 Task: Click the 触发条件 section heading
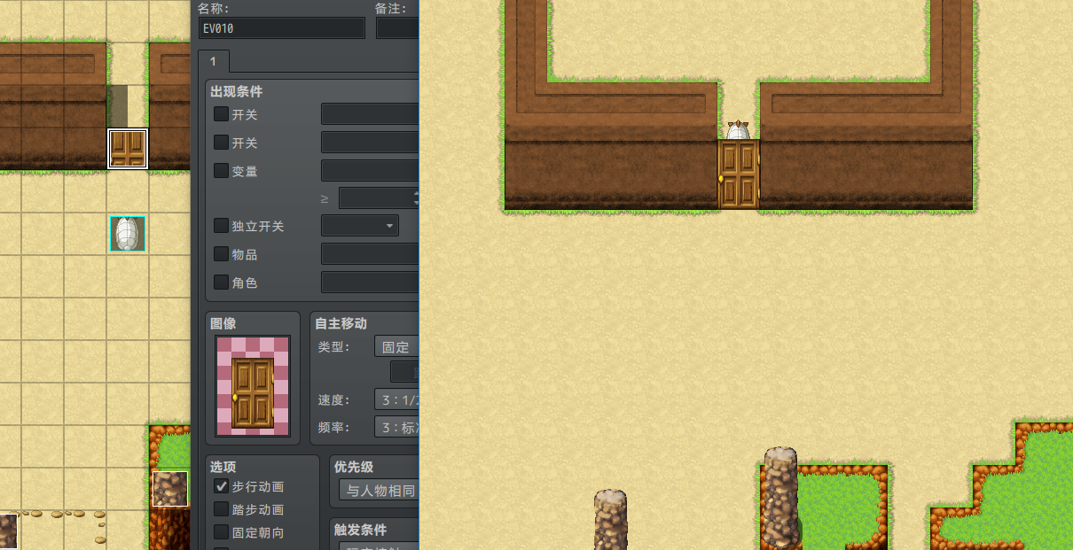point(360,530)
